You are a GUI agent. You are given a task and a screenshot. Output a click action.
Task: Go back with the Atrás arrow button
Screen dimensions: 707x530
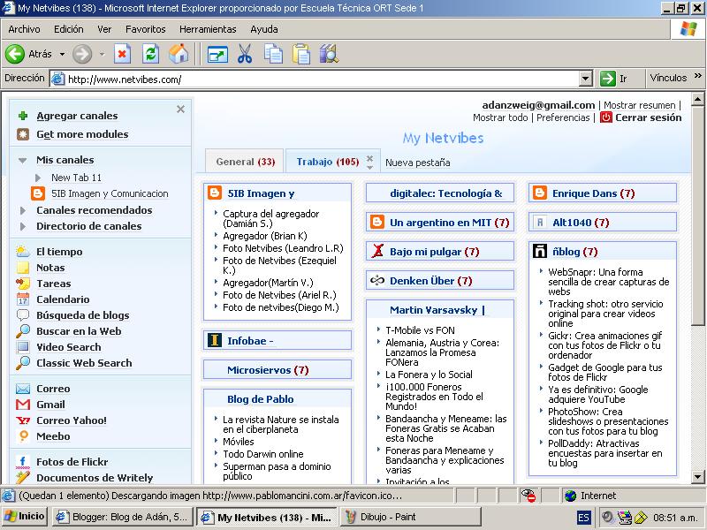pos(15,54)
